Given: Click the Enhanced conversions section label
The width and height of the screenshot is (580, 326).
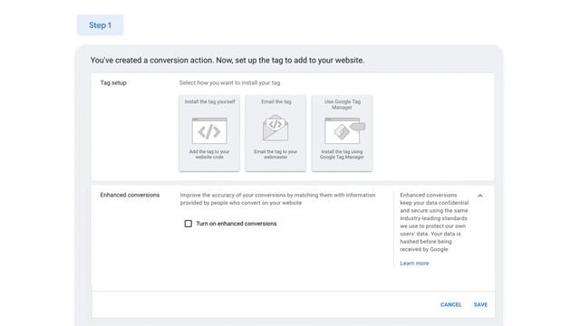Looking at the screenshot, I should [x=130, y=195].
